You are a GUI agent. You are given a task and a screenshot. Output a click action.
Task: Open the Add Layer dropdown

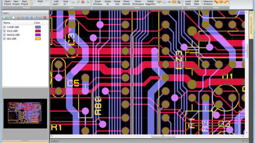pyautogui.click(x=56, y=3)
